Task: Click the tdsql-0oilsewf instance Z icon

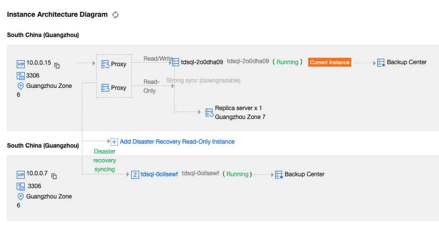Action: click(135, 175)
